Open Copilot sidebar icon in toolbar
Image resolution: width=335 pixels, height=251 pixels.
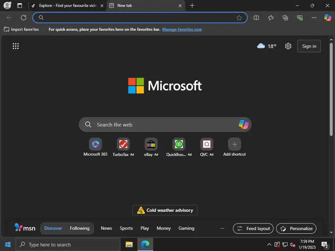(327, 18)
